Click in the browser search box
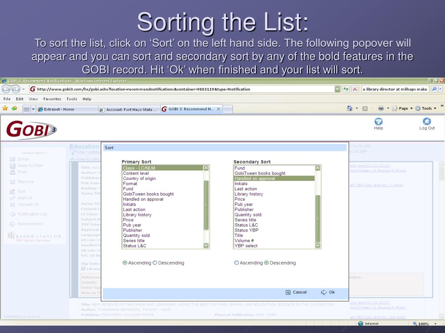Viewport: 445px width, 333px height. 395,89
